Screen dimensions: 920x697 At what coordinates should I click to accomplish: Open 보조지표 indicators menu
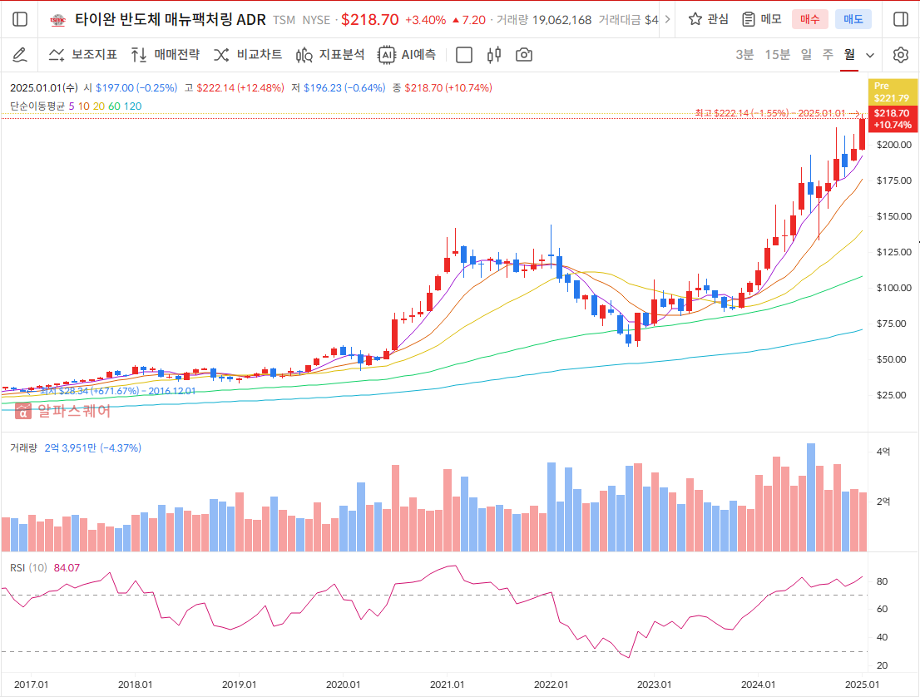coord(82,55)
